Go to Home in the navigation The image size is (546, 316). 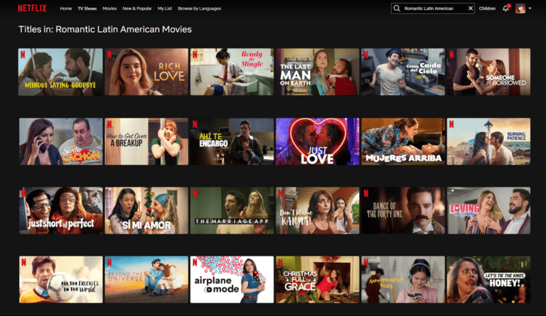[66, 9]
